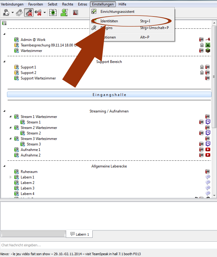
Task: Click the YouTube icon on Aufnahme 1
Action: 208,149
